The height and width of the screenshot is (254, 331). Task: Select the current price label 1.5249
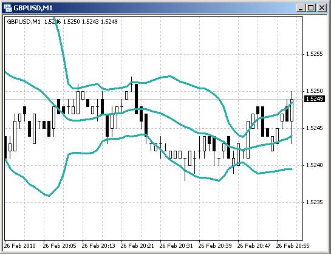tap(315, 98)
